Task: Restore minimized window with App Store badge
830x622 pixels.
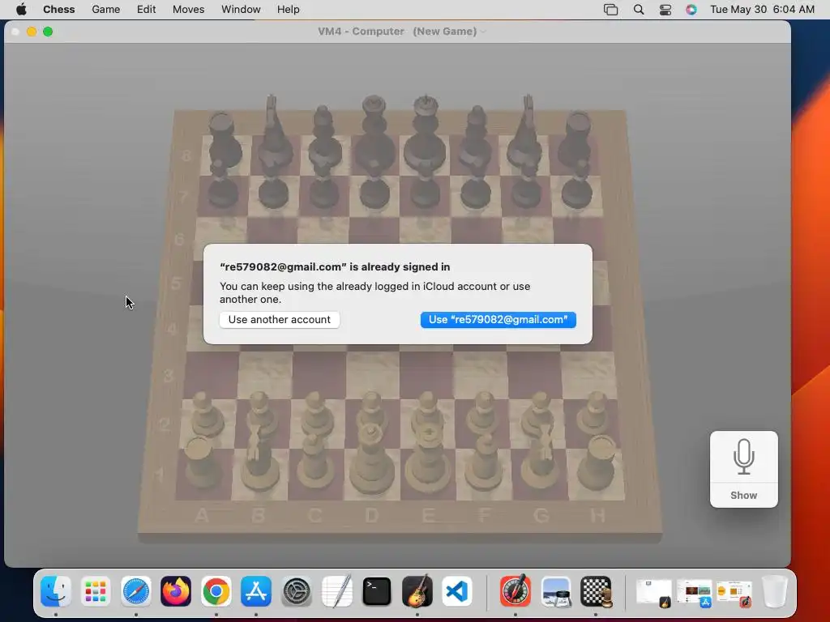Action: coord(694,592)
